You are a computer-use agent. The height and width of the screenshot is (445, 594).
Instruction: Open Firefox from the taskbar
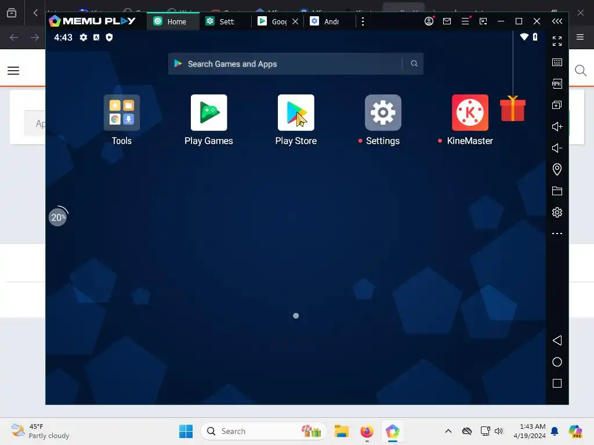click(x=367, y=431)
